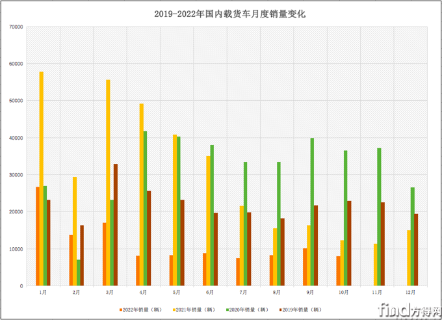Select the 10000 y-axis label
This screenshot has width=442, height=320.
16,249
